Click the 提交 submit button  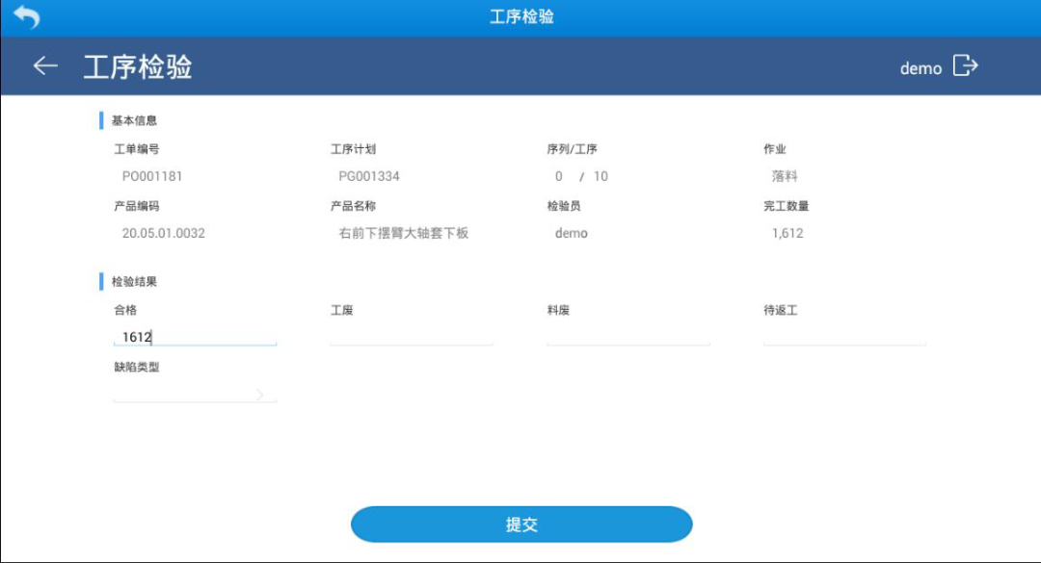coord(521,525)
